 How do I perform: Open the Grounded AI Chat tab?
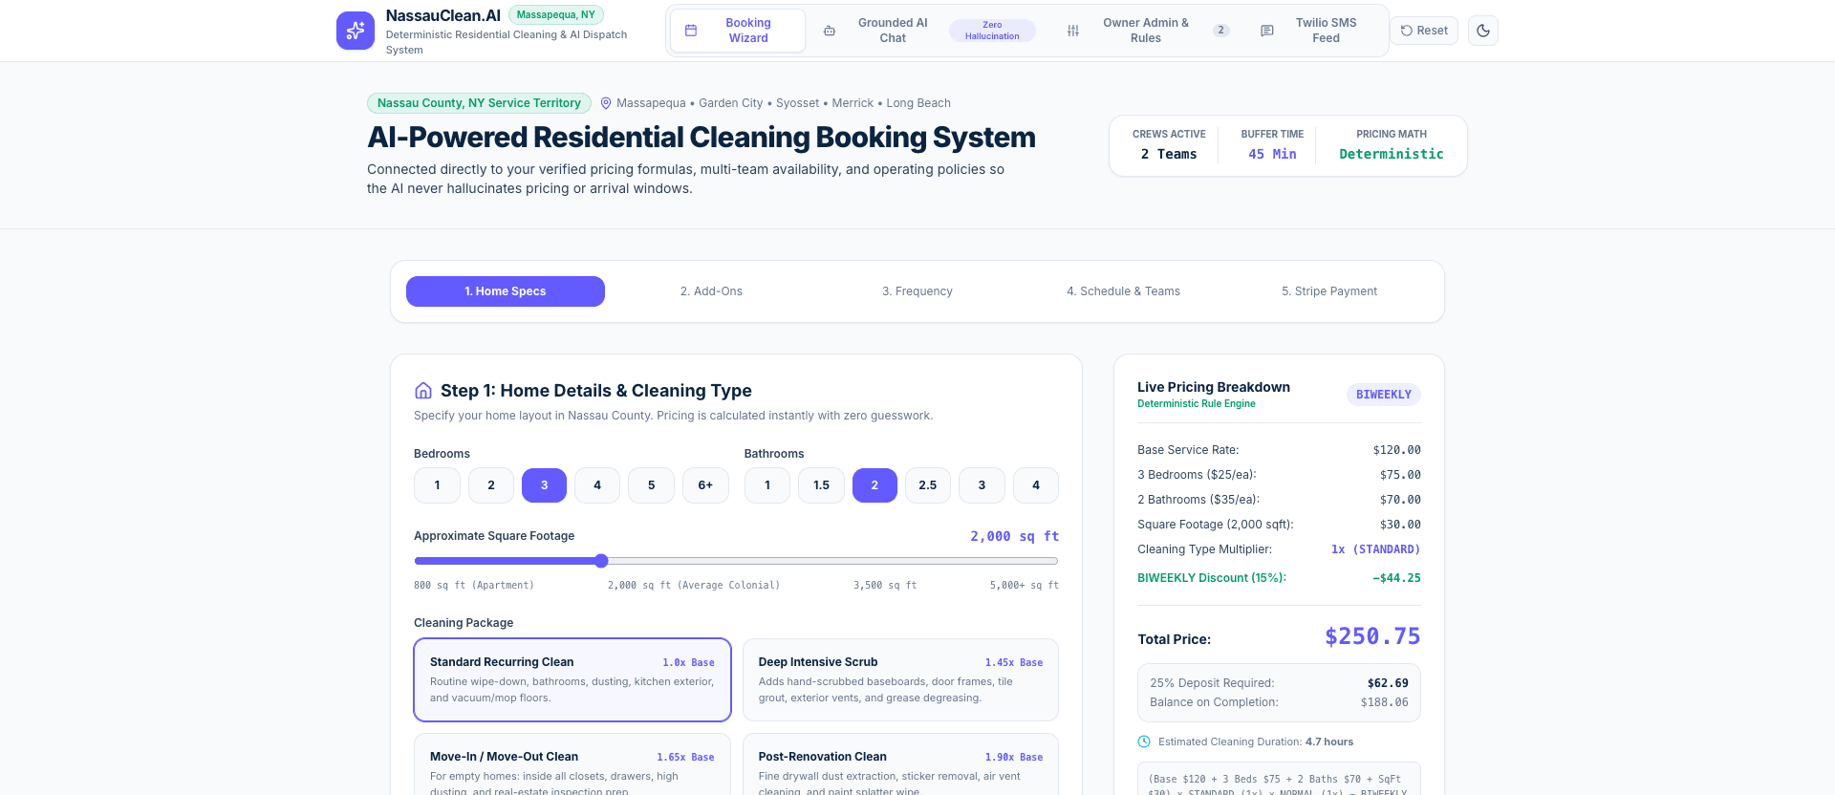929,31
